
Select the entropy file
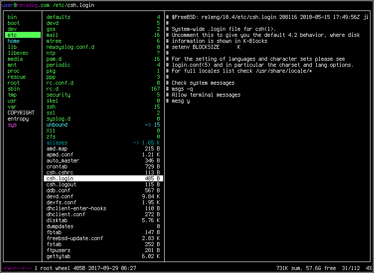pos(18,119)
